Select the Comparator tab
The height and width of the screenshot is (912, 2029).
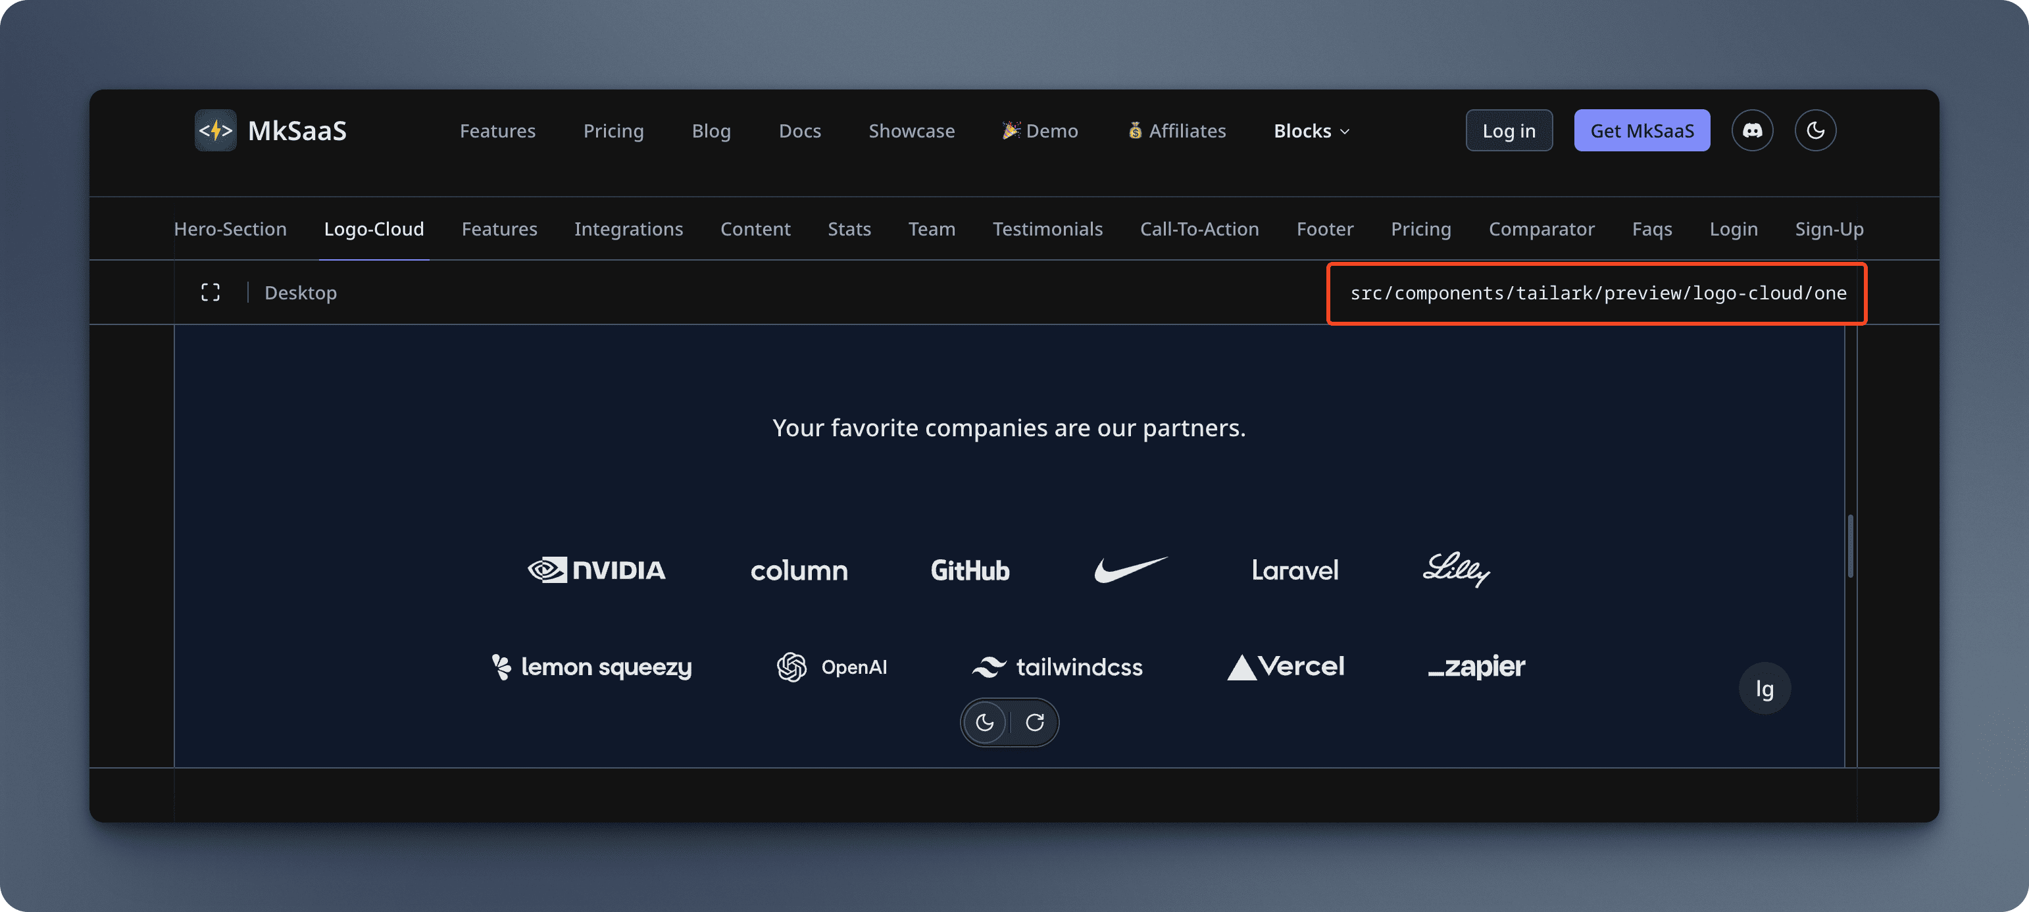[x=1541, y=229]
